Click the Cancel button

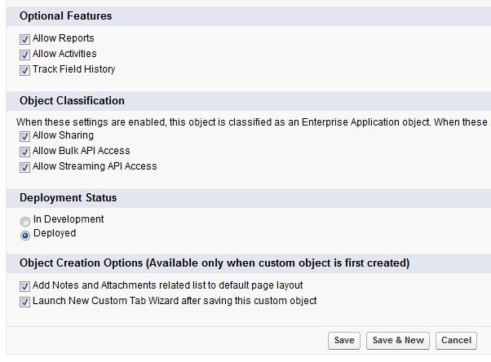click(x=456, y=340)
